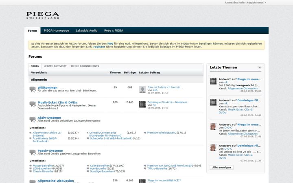The image size is (293, 183).
Task: Click Willkommen Beiträge count 689
Action: pos(130,87)
